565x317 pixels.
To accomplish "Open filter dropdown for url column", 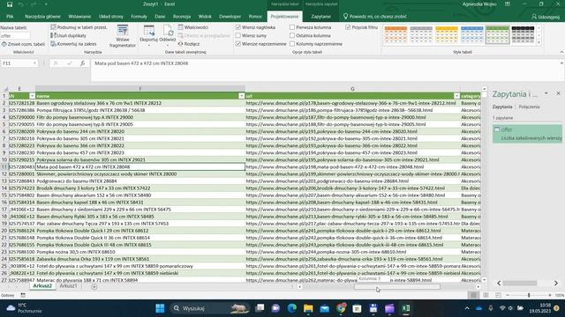I will pyautogui.click(x=456, y=96).
